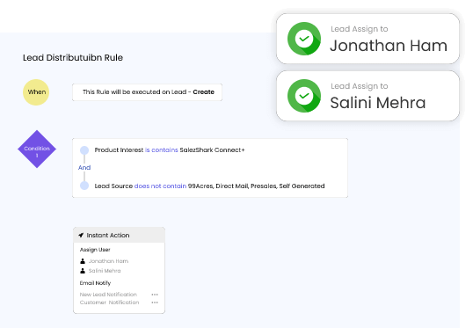Click the 'is contains' operator link

pos(162,150)
